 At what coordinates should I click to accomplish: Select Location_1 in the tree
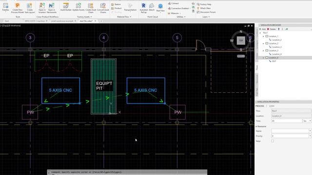273,36
